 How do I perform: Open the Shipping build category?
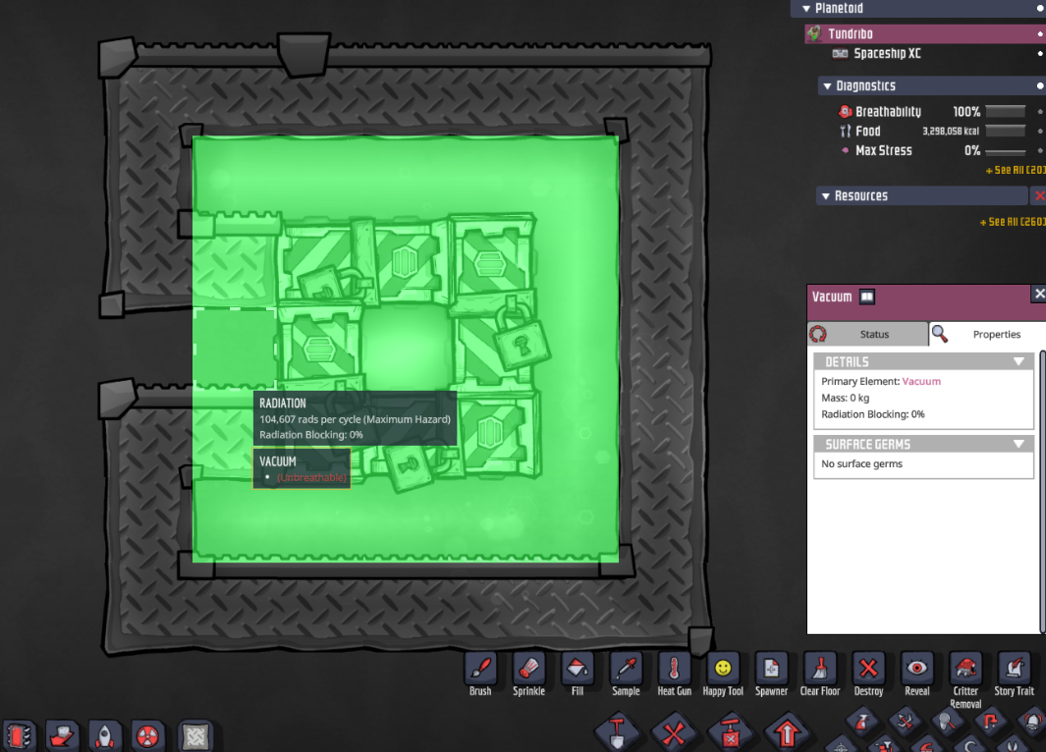pyautogui.click(x=63, y=736)
